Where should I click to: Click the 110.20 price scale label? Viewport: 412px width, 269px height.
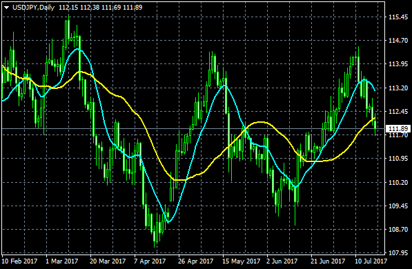pyautogui.click(x=398, y=182)
